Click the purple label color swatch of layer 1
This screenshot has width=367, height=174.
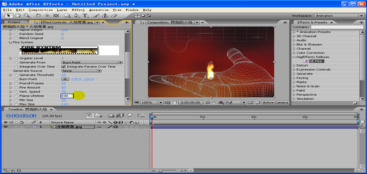(x=35, y=127)
